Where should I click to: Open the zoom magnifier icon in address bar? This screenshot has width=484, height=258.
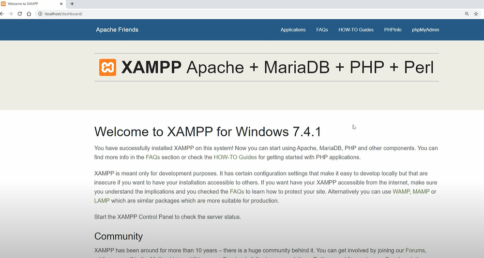click(x=467, y=14)
